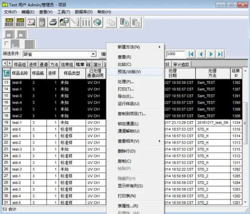Image resolution: width=250 pixels, height=214 pixels.
Task: Click the 样品类型 column header
Action: (x=72, y=73)
